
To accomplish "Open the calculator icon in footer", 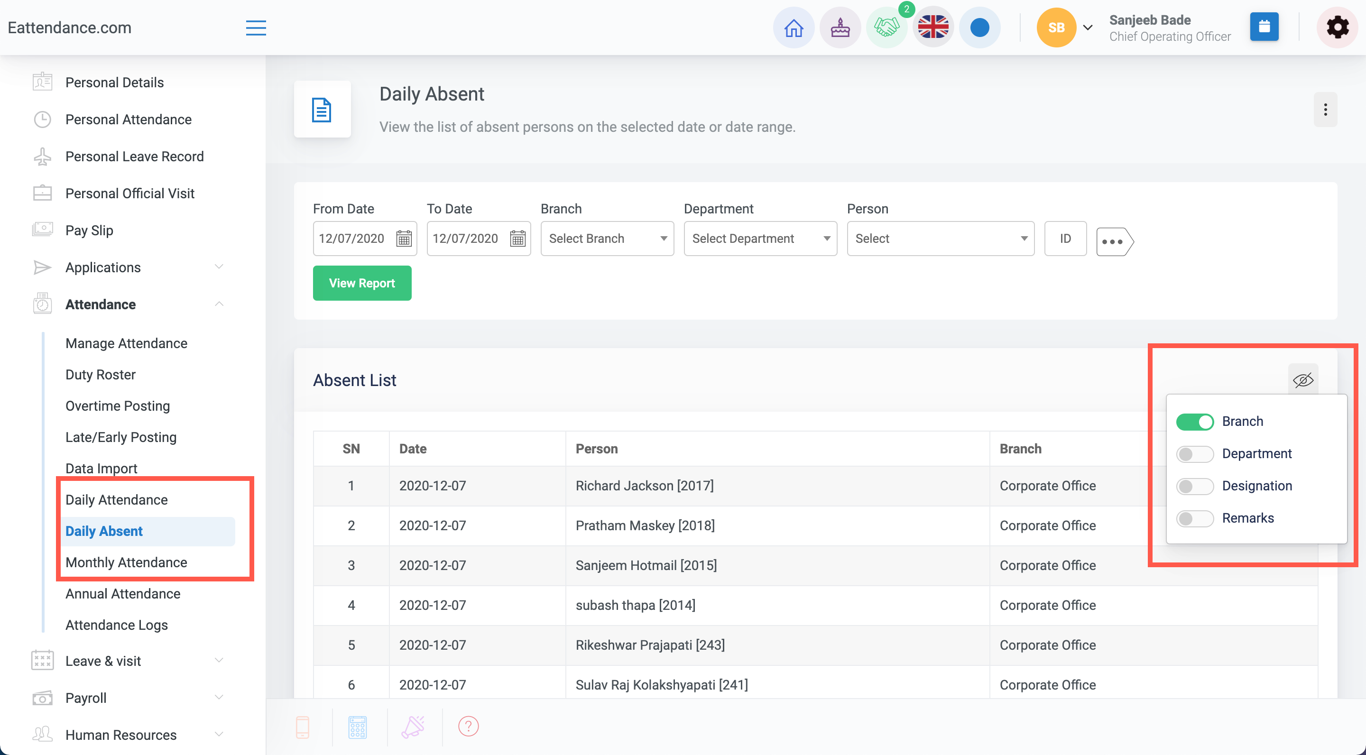I will (x=358, y=727).
